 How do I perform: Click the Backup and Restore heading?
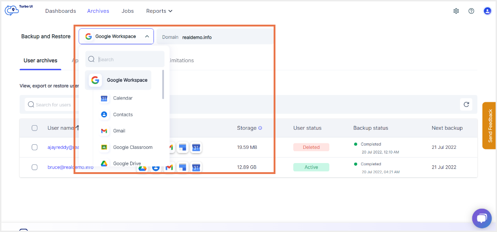(x=46, y=37)
